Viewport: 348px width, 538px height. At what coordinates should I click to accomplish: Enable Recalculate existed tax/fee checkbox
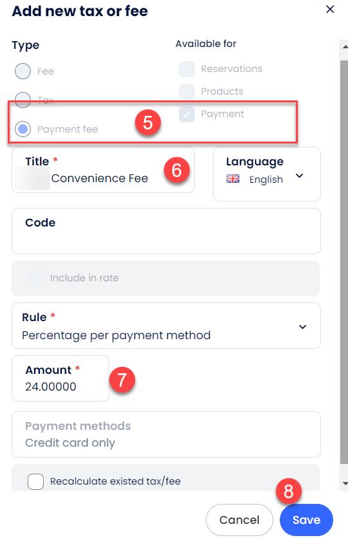tap(35, 481)
